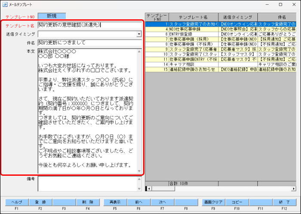Screen dimensions: 301x214
Task: Click the 終了 F12 button
Action: pyautogui.click(x=285, y=202)
